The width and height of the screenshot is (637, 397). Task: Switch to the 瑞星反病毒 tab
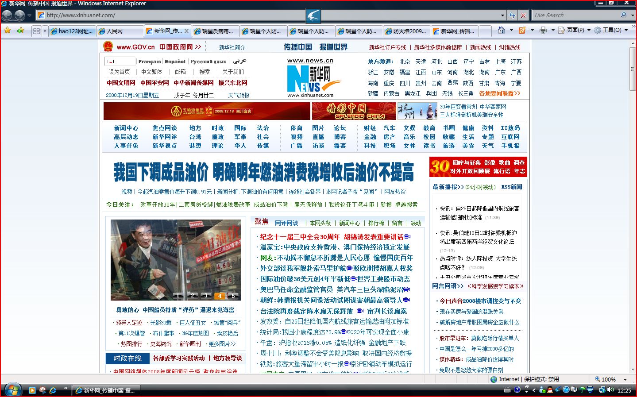pos(215,31)
